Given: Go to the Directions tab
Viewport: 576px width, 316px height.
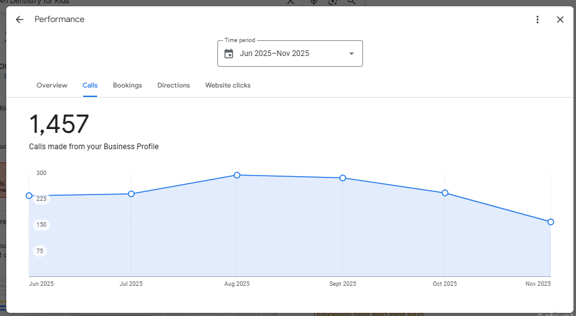Looking at the screenshot, I should click(173, 86).
